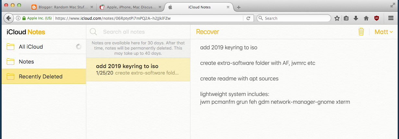This screenshot has width=399, height=139.
Task: Click the trash icon to delete note
Action: click(361, 32)
